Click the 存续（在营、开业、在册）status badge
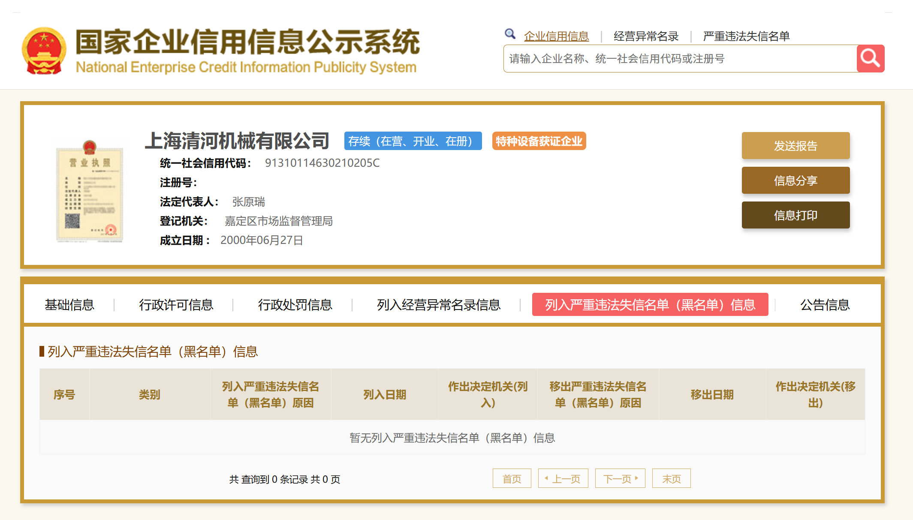Screen dimensions: 913x520 pos(413,141)
